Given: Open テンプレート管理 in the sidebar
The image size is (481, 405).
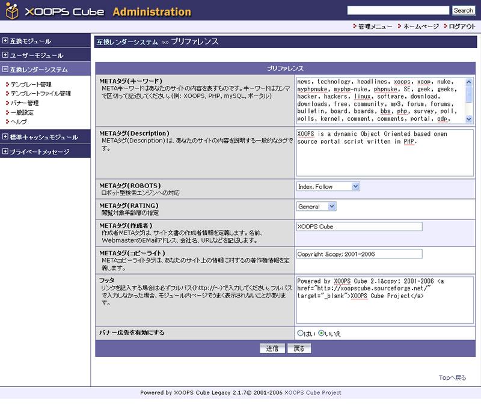Looking at the screenshot, I should [x=31, y=84].
